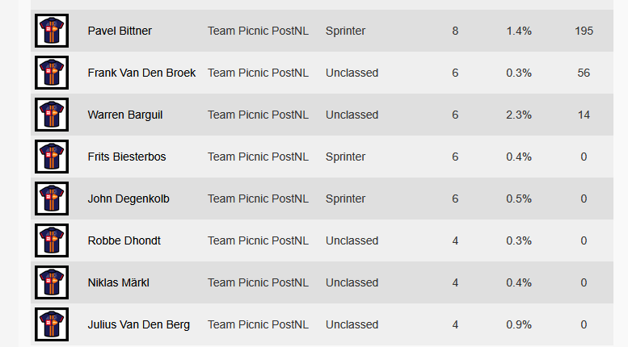
Task: Select the Warren Barguil name
Action: [125, 115]
